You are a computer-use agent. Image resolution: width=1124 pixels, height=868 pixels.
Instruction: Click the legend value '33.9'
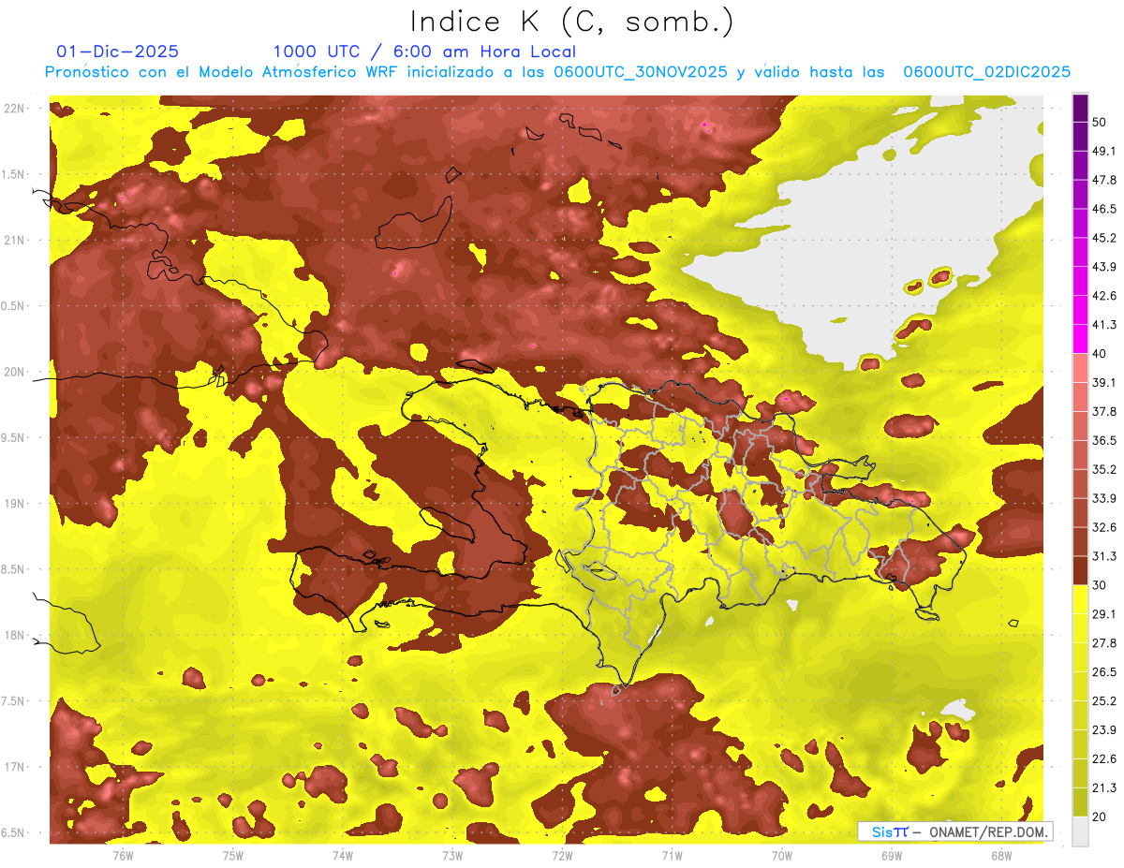click(1104, 498)
